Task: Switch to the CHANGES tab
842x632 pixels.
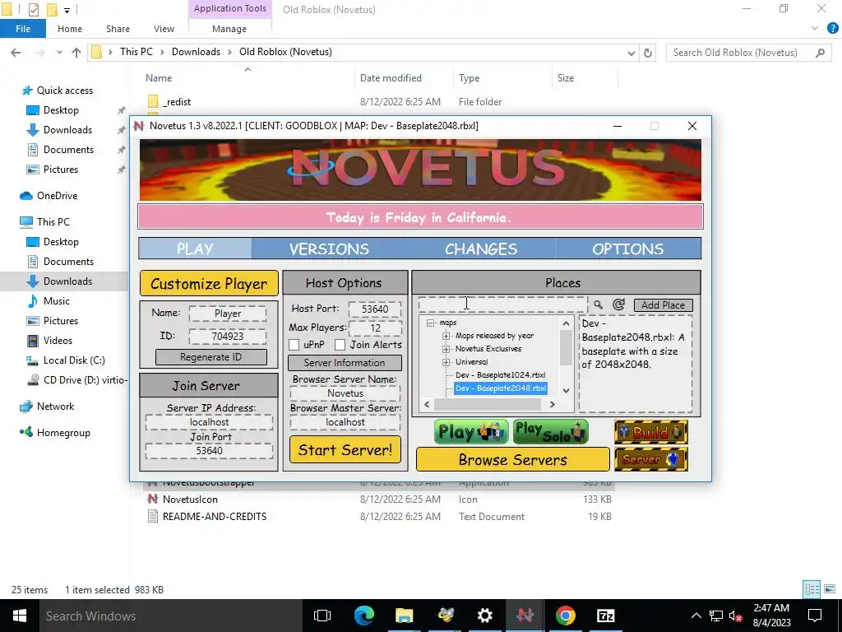Action: click(480, 249)
